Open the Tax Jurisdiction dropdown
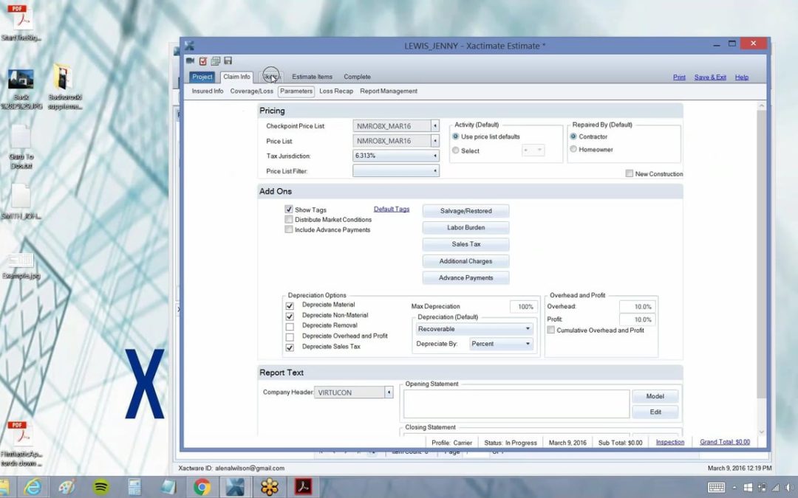Screen dimensions: 798x498 [x=434, y=156]
